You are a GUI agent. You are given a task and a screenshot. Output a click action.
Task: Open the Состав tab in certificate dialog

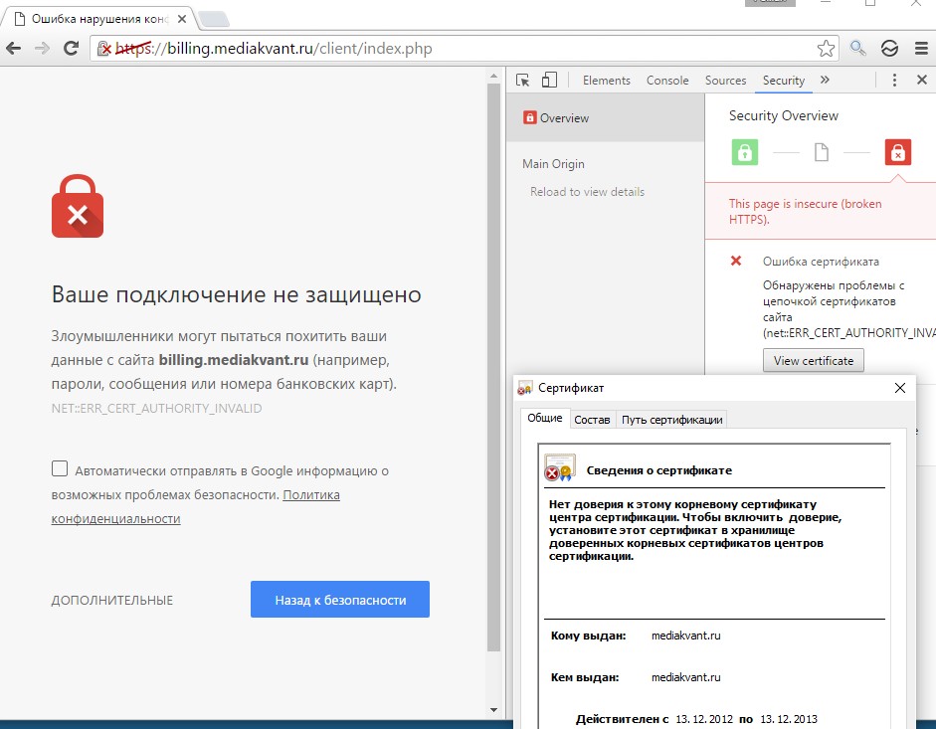592,420
